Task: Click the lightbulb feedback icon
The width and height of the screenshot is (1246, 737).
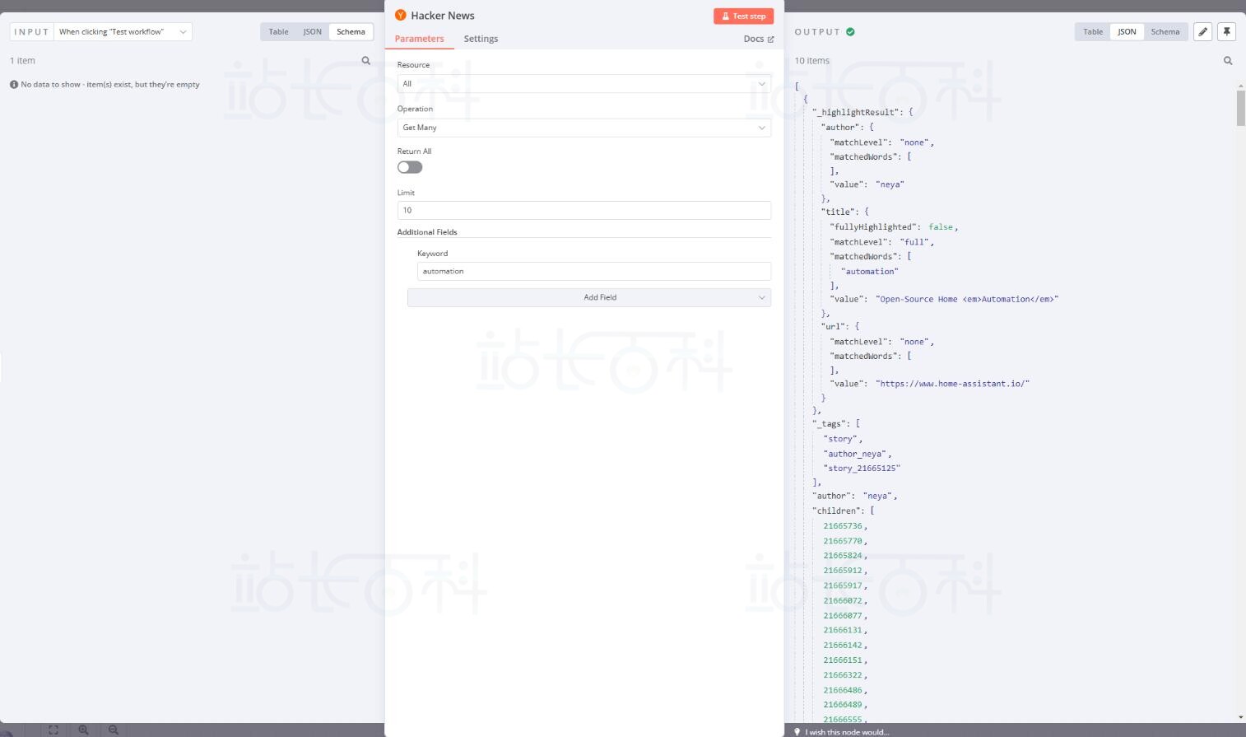Action: [797, 732]
